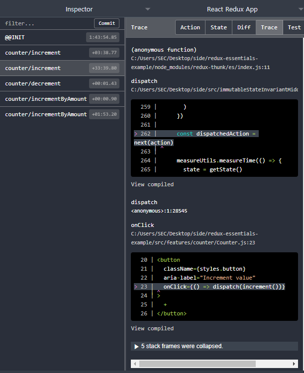Select counter/incrementByAmount action at +00:00.90
Viewport: 304px width, 373px height.
(x=62, y=99)
